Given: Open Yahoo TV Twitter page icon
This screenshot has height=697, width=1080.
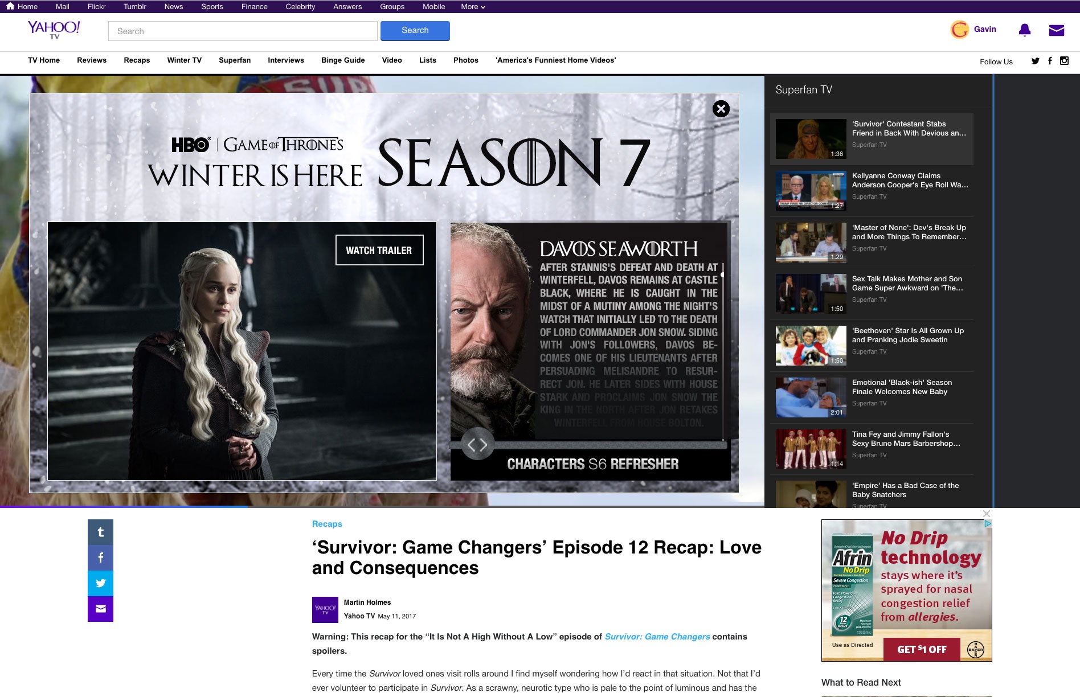Looking at the screenshot, I should coord(1036,61).
